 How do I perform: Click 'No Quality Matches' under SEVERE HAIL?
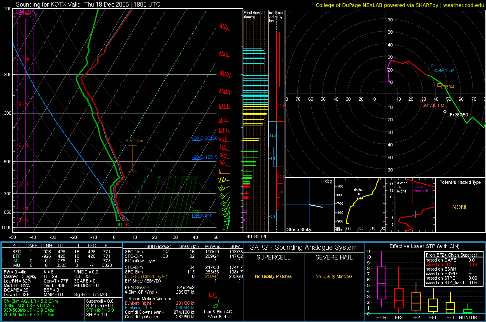(334, 276)
